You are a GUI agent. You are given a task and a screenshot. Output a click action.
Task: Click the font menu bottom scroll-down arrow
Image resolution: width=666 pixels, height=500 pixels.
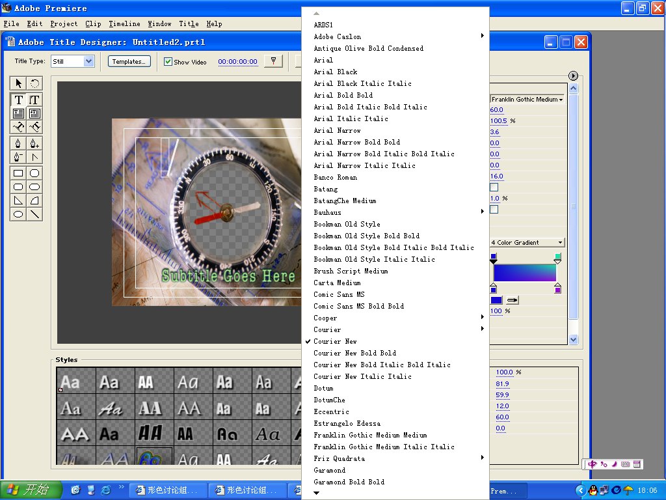click(317, 493)
